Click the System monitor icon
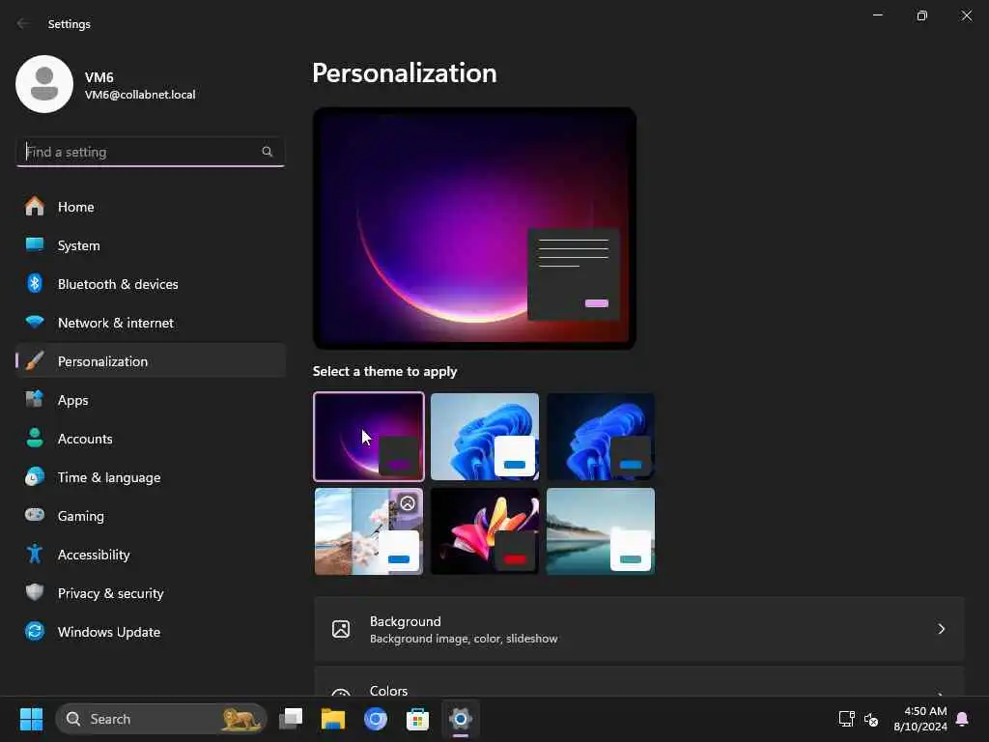 [x=35, y=244]
